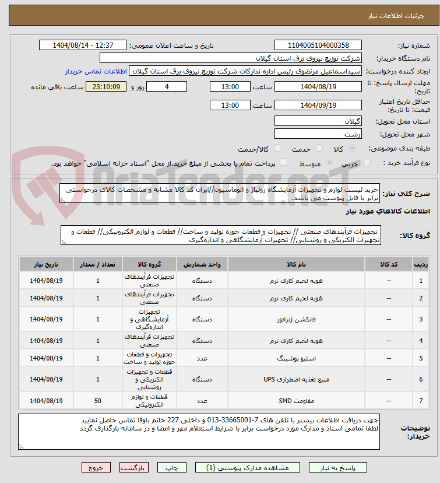440x483 pixels.
Task: Click the چاپ print button
Action: coord(172,468)
